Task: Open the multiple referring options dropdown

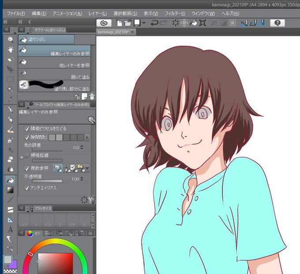Action: click(x=87, y=168)
